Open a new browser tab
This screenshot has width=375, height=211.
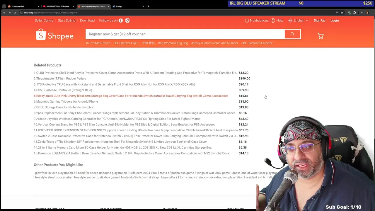(149, 6)
